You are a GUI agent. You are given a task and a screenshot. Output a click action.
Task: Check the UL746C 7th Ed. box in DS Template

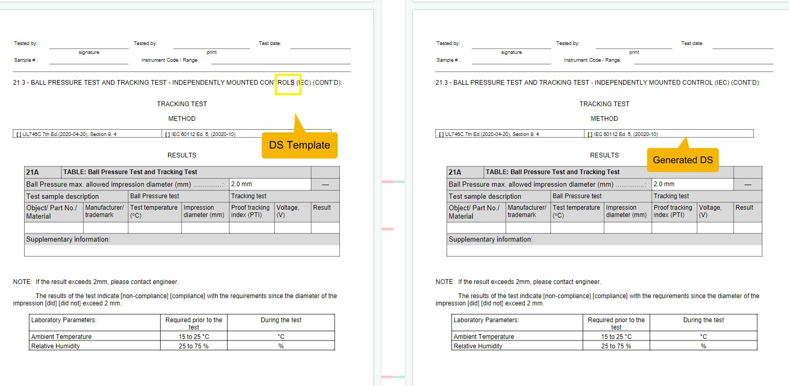[18, 133]
